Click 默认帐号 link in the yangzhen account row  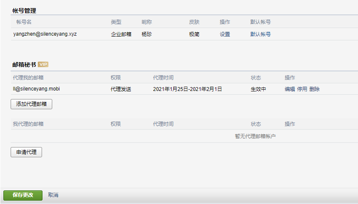point(260,34)
